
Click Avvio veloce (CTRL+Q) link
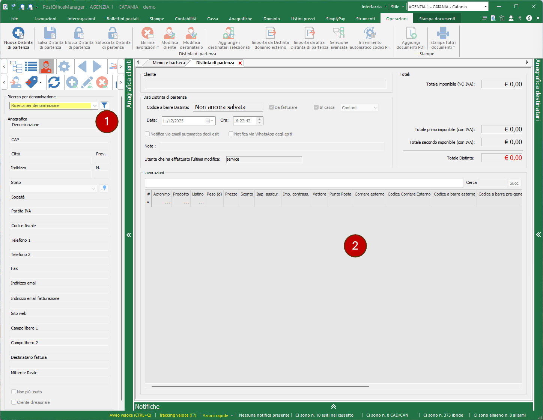[130, 415]
